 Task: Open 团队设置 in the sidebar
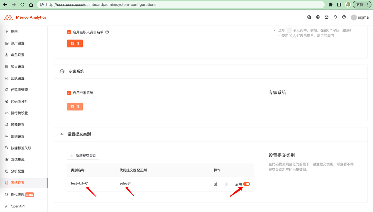[24, 78]
